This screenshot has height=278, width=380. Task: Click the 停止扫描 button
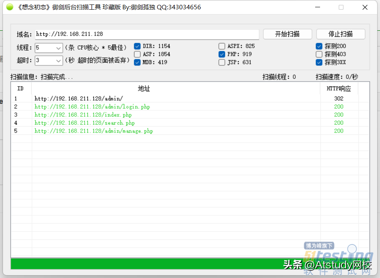340,34
